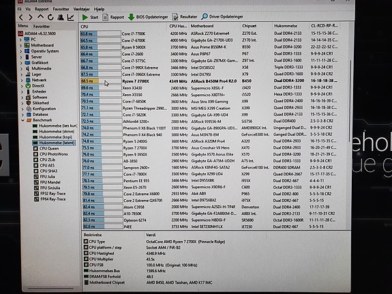The image size is (392, 294).
Task: Expand the Netværk tree node
Action: click(x=22, y=80)
